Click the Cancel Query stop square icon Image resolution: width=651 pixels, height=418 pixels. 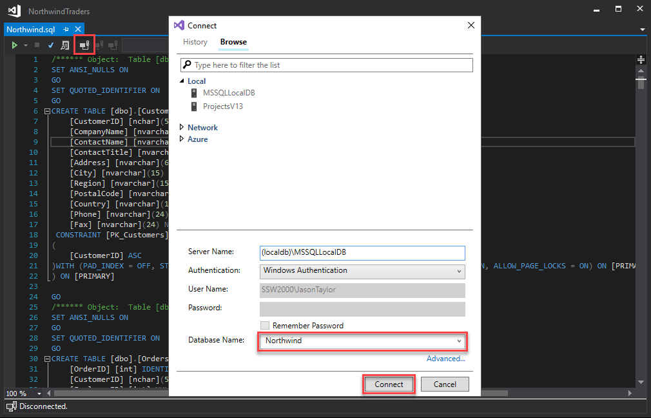(37, 45)
